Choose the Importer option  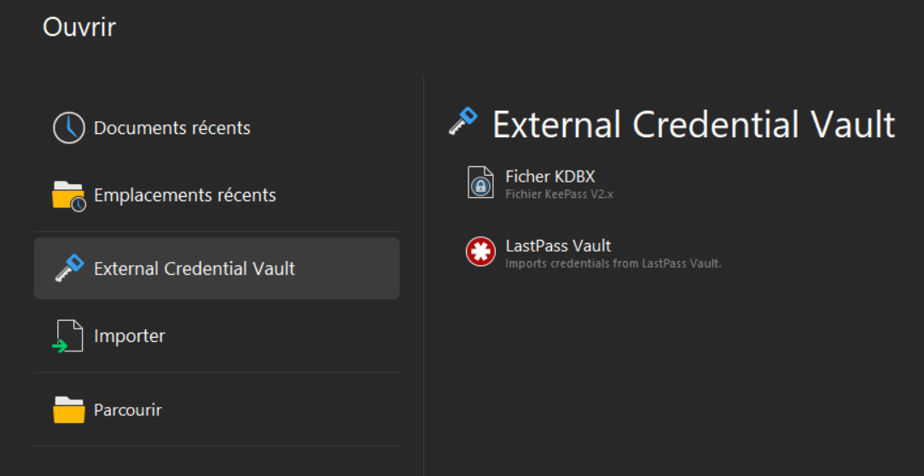pos(129,336)
